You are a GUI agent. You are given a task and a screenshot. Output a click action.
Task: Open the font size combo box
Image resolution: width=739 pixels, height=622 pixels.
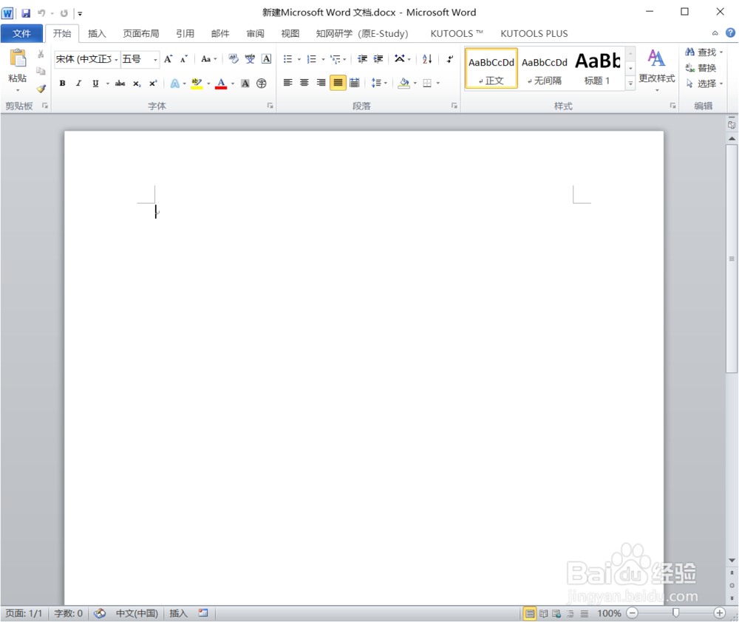140,59
